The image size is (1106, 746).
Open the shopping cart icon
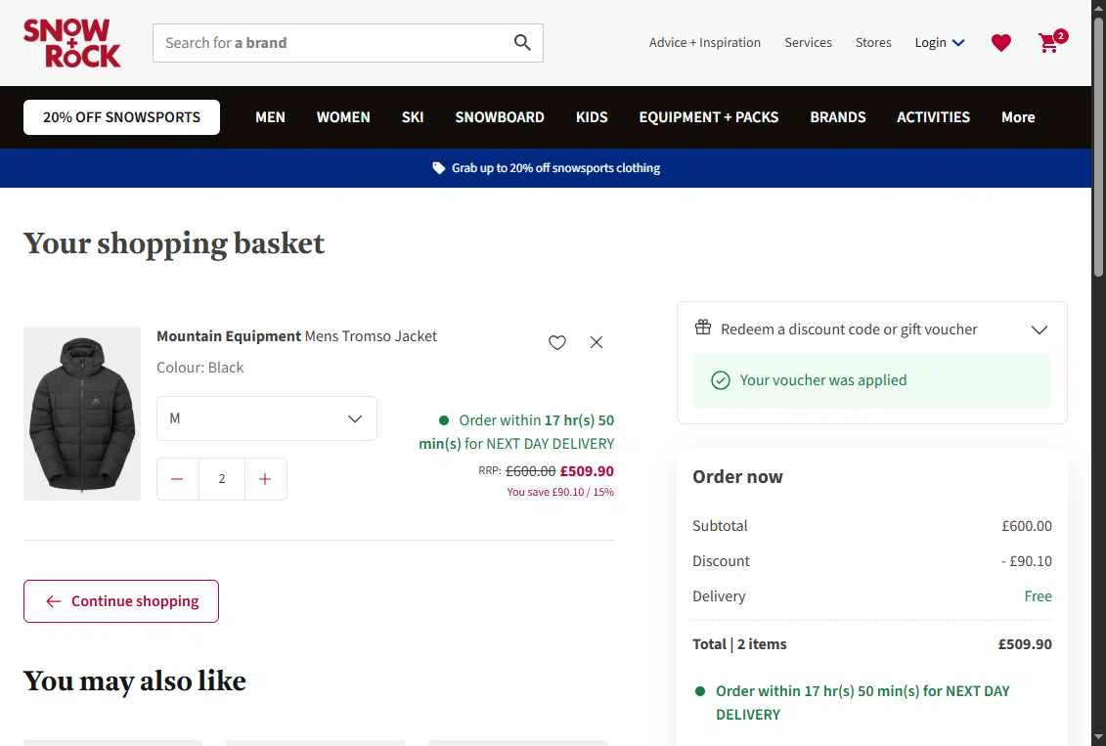coord(1051,41)
